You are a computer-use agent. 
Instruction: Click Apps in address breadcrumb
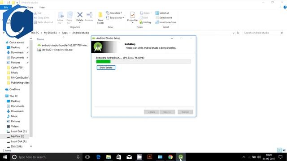(65, 33)
